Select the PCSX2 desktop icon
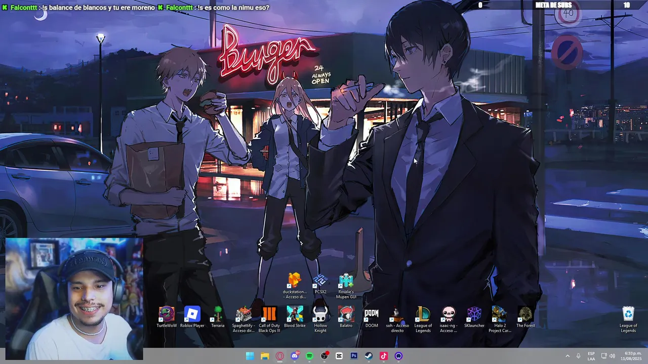648x364 pixels. pos(320,284)
